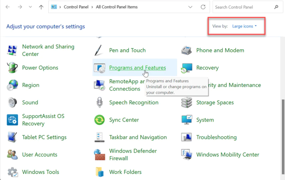This screenshot has width=285, height=180.
Task: Click the Storage Spaces drive icon
Action: [186, 102]
